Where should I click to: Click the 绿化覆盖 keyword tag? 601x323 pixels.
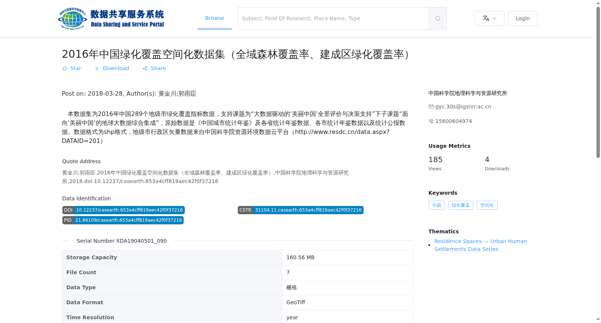click(x=461, y=205)
